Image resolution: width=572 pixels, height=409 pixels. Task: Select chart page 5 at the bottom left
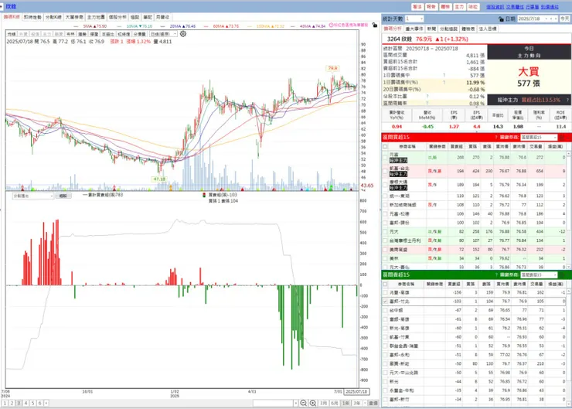(x=32, y=403)
